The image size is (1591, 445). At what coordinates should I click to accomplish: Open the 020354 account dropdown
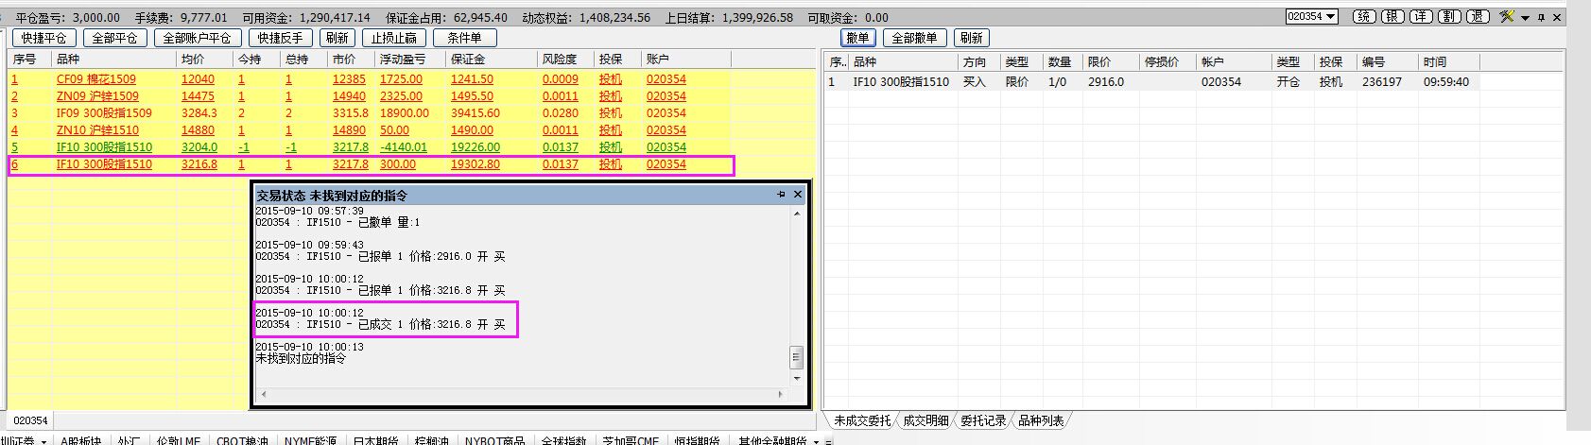(1311, 17)
